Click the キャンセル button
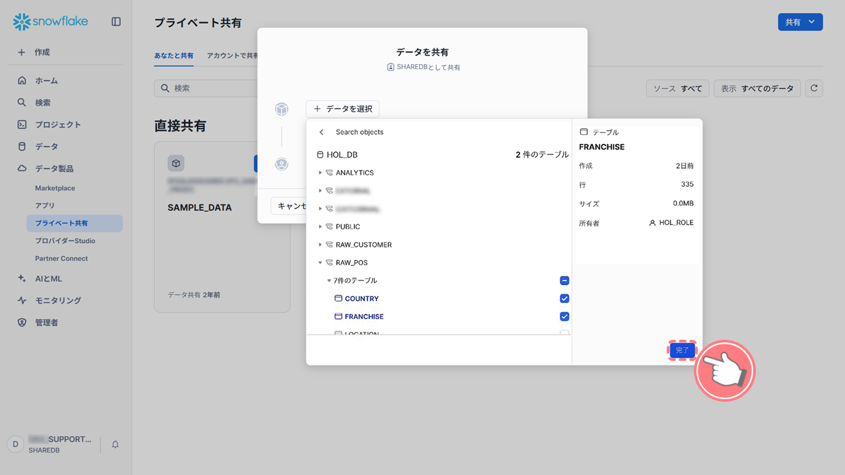 [x=289, y=206]
